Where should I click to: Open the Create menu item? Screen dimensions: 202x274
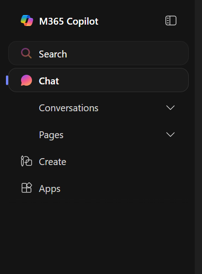(53, 162)
